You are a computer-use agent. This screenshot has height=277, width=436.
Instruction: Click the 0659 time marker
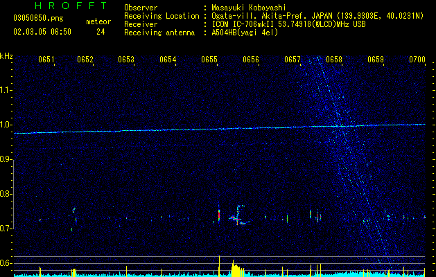tap(376, 60)
